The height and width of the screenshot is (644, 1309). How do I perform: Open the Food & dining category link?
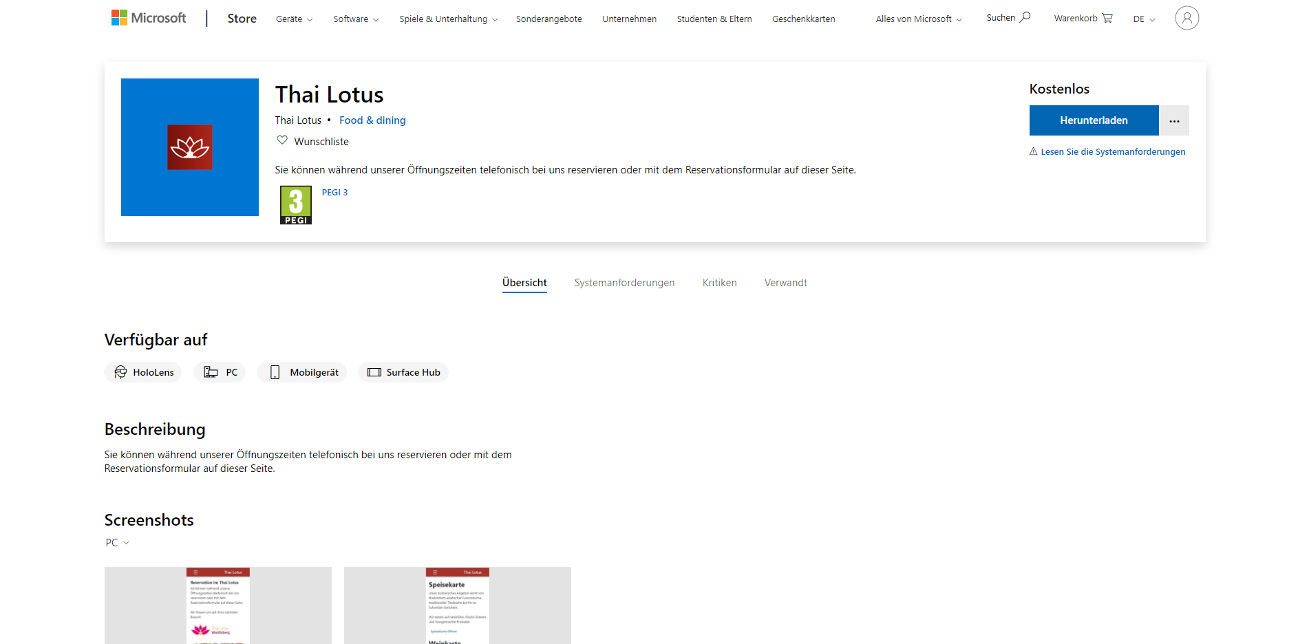[372, 120]
